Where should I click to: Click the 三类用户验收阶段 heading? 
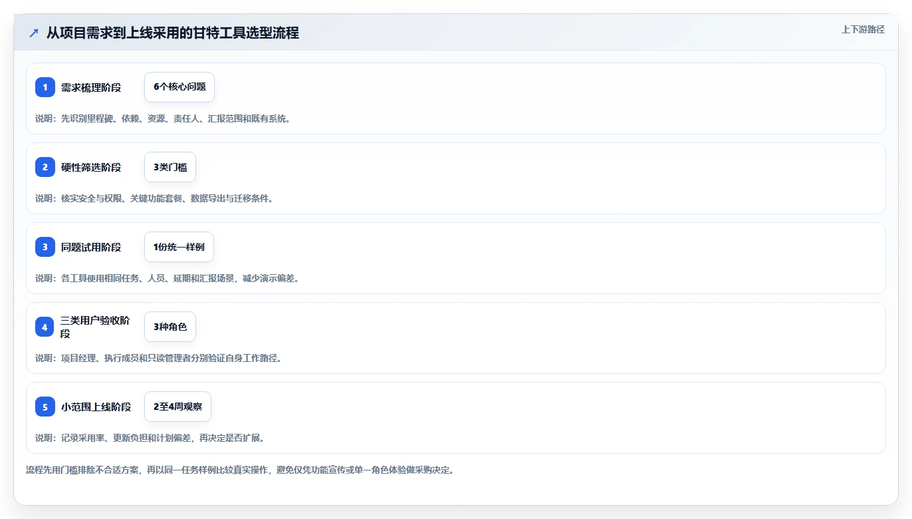pyautogui.click(x=95, y=327)
